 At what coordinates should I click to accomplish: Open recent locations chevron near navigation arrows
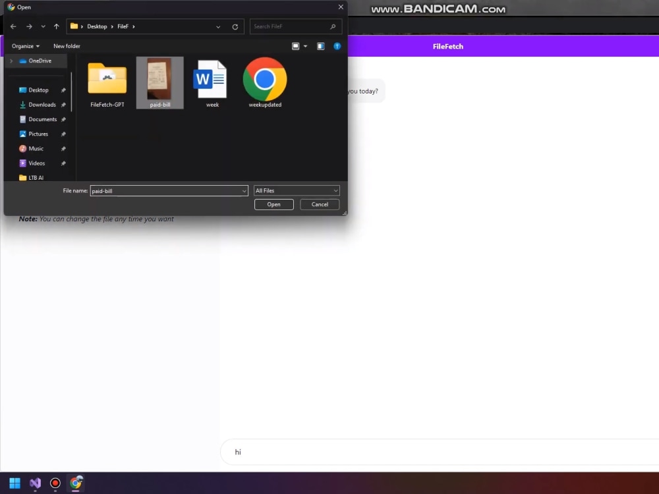point(43,26)
